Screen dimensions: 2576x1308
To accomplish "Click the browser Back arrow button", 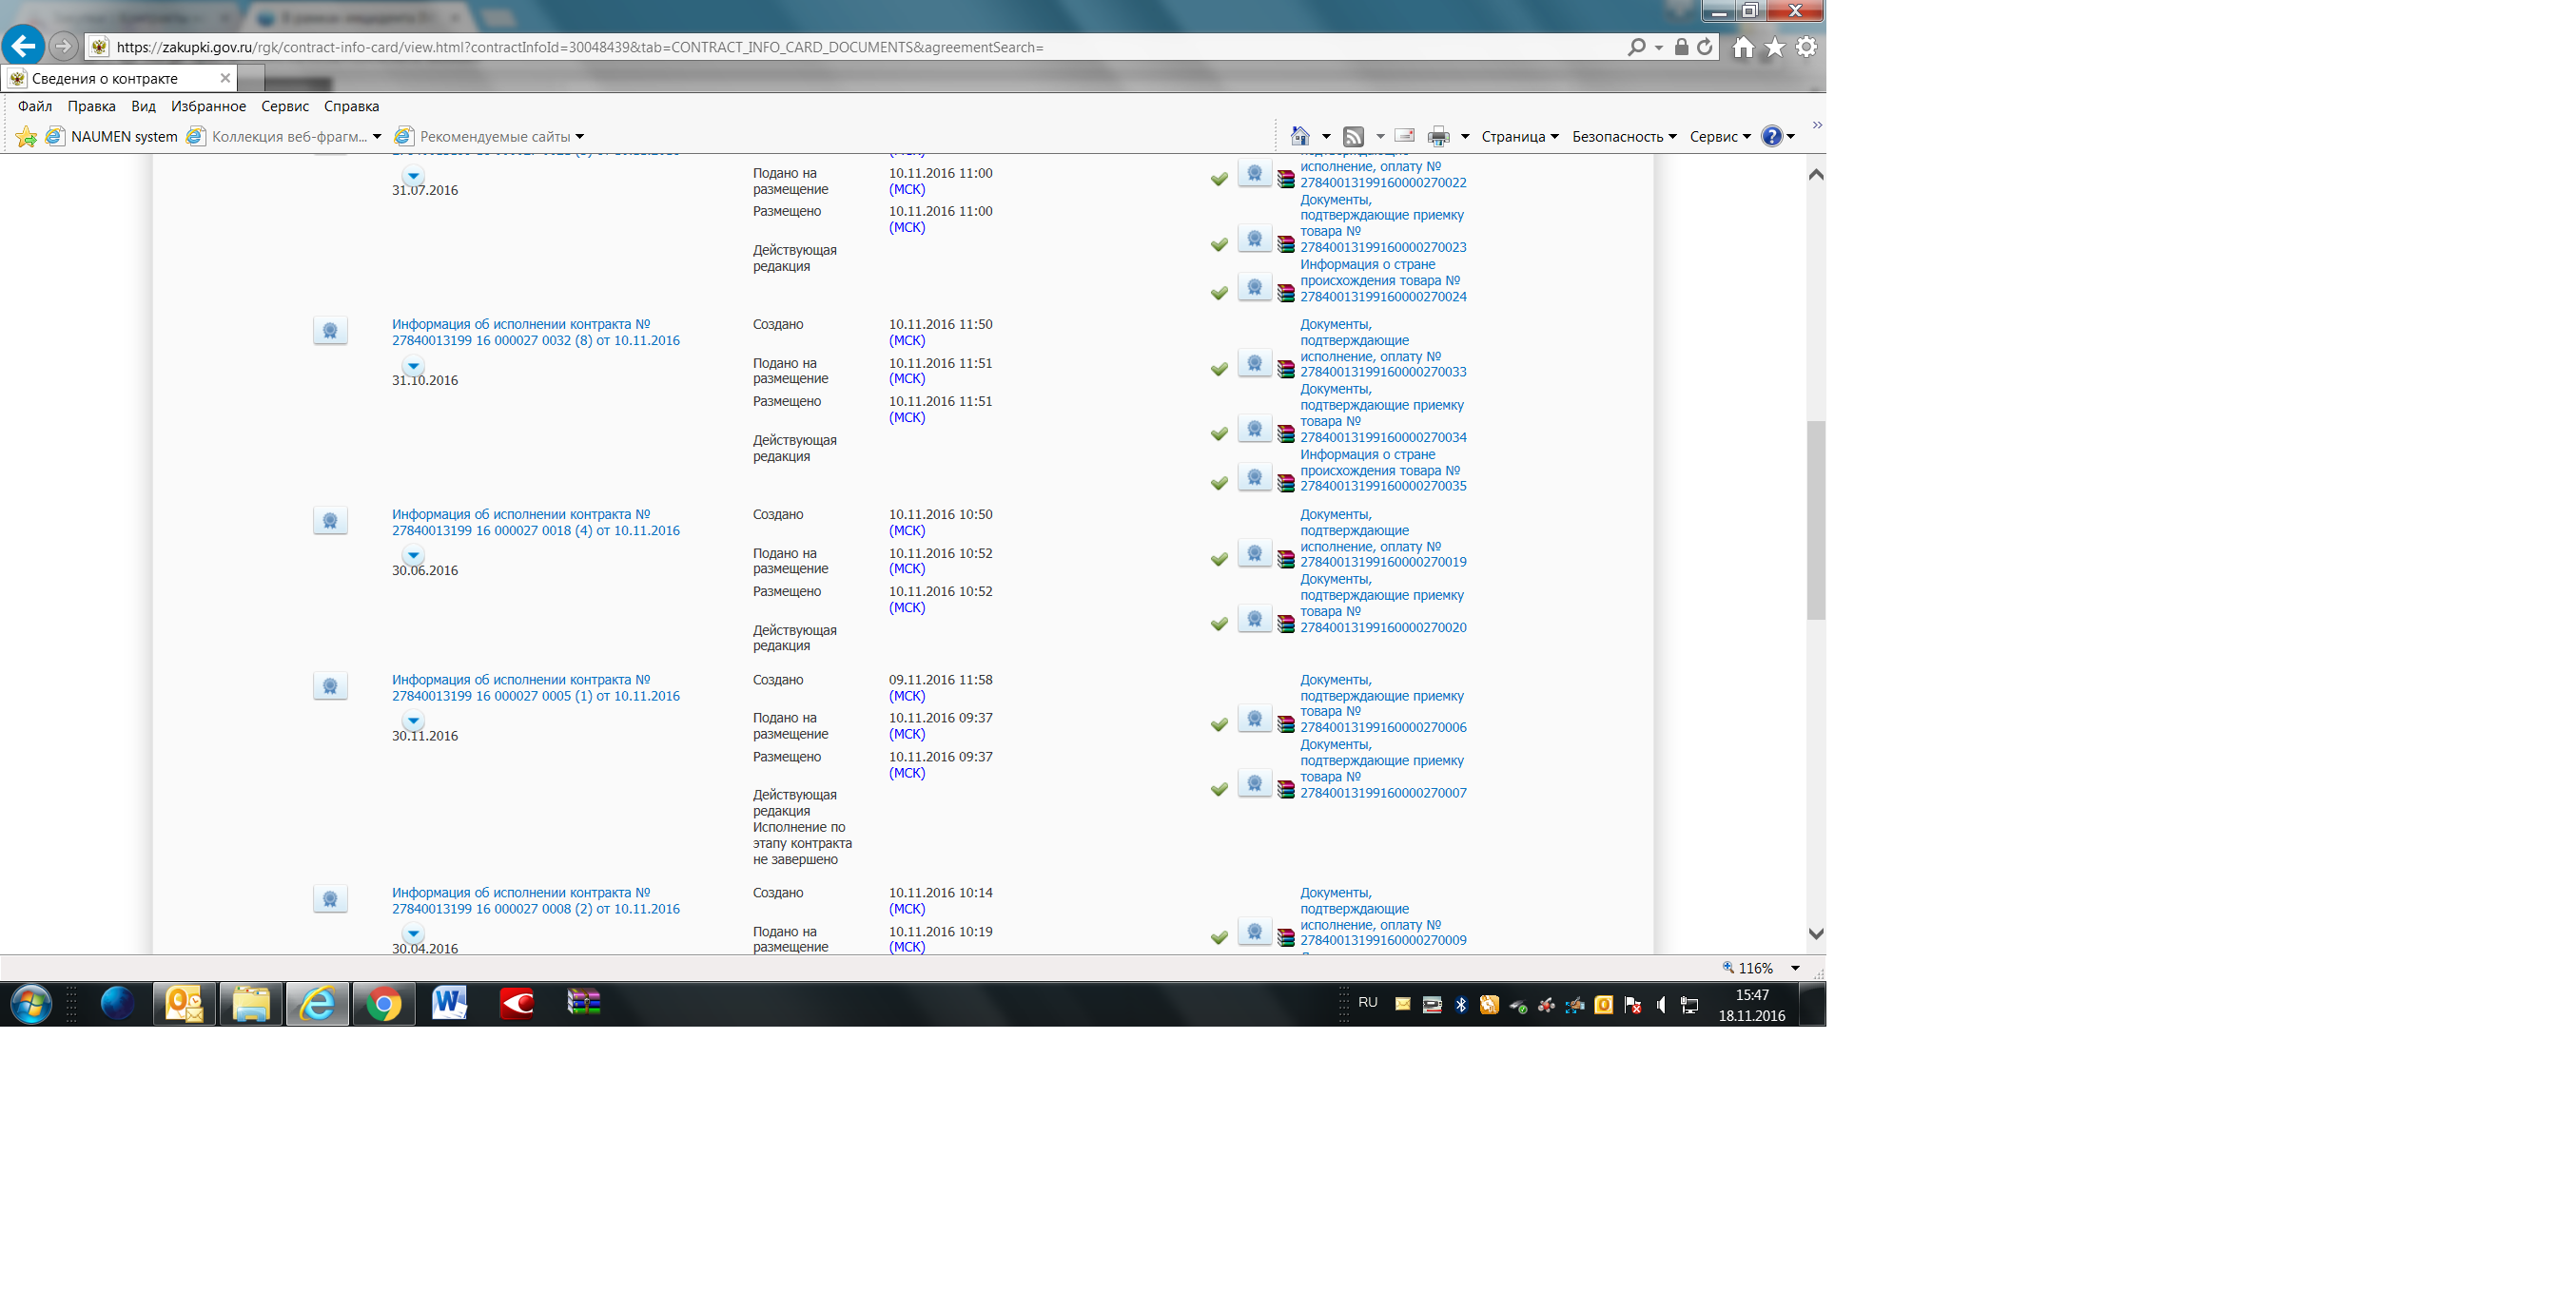I will [x=23, y=46].
